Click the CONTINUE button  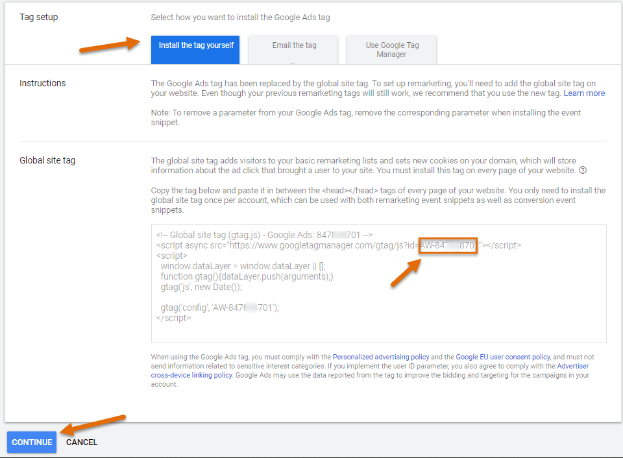[x=31, y=442]
